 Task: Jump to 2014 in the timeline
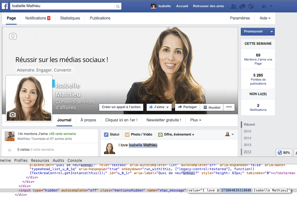247,138
